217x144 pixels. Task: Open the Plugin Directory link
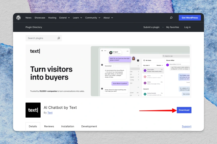(34, 27)
